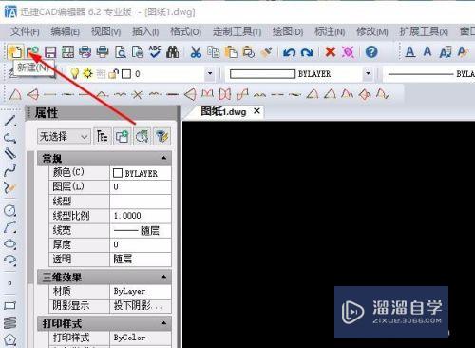Select the freehand sketch pencil tool
This screenshot has width=475, height=348.
pyautogui.click(x=9, y=187)
